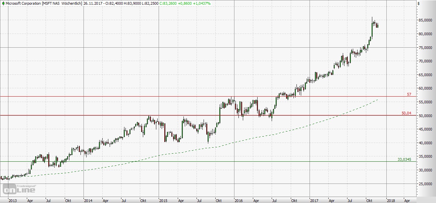Image resolution: width=436 pixels, height=203 pixels.
Task: Click the 30,0000 price axis label
Action: point(425,170)
